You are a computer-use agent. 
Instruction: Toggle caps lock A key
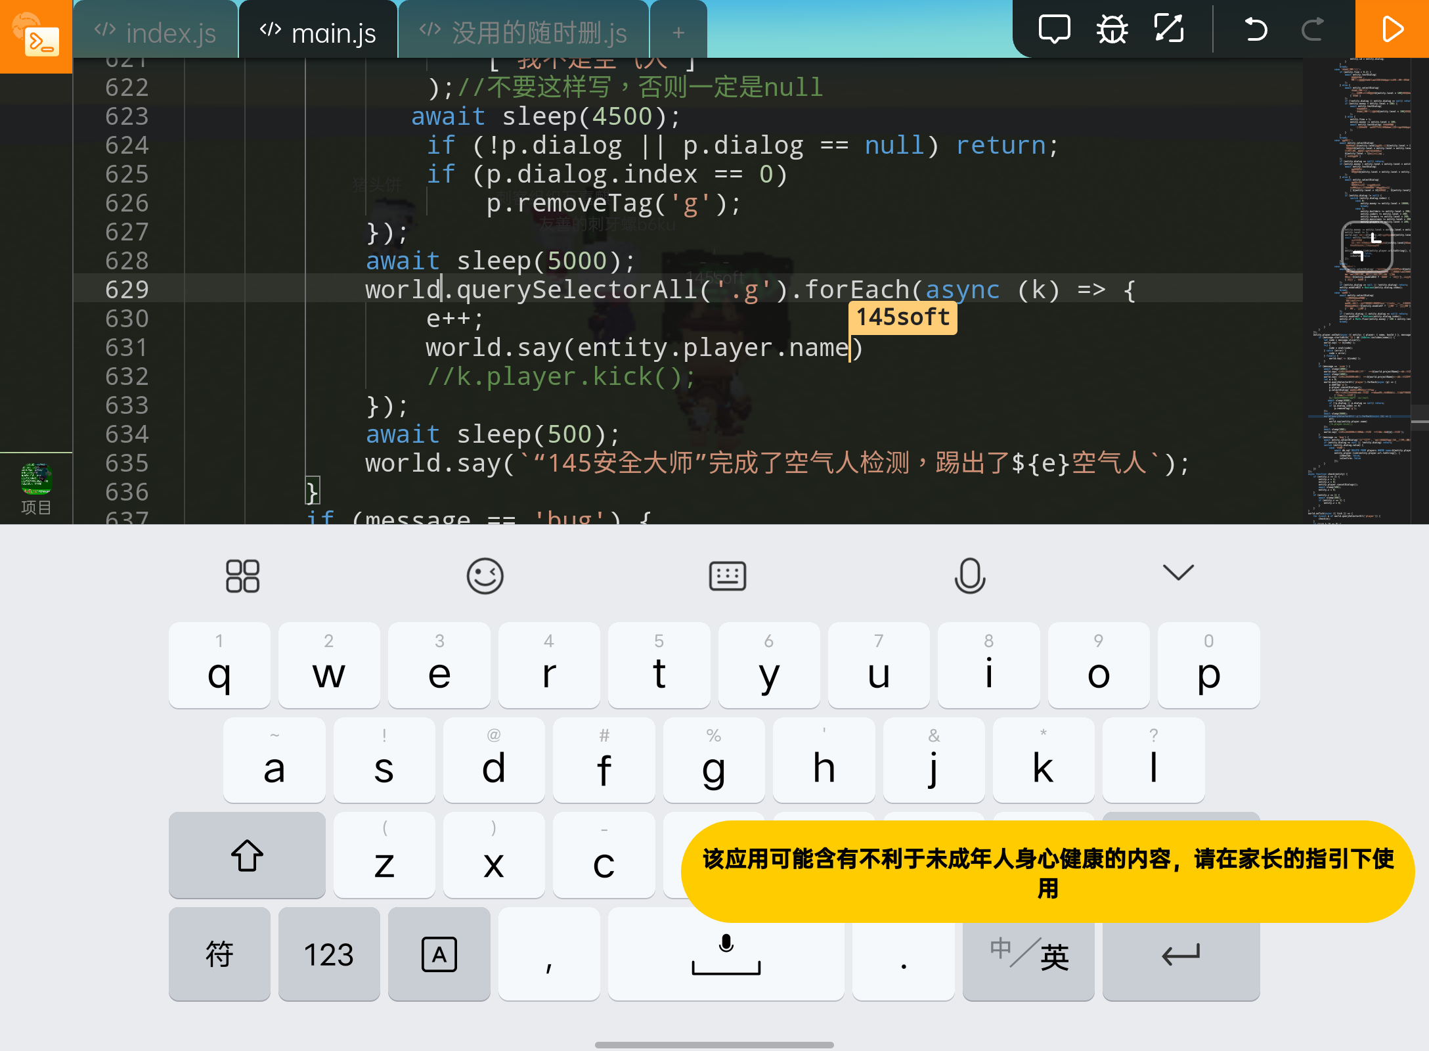tap(439, 954)
